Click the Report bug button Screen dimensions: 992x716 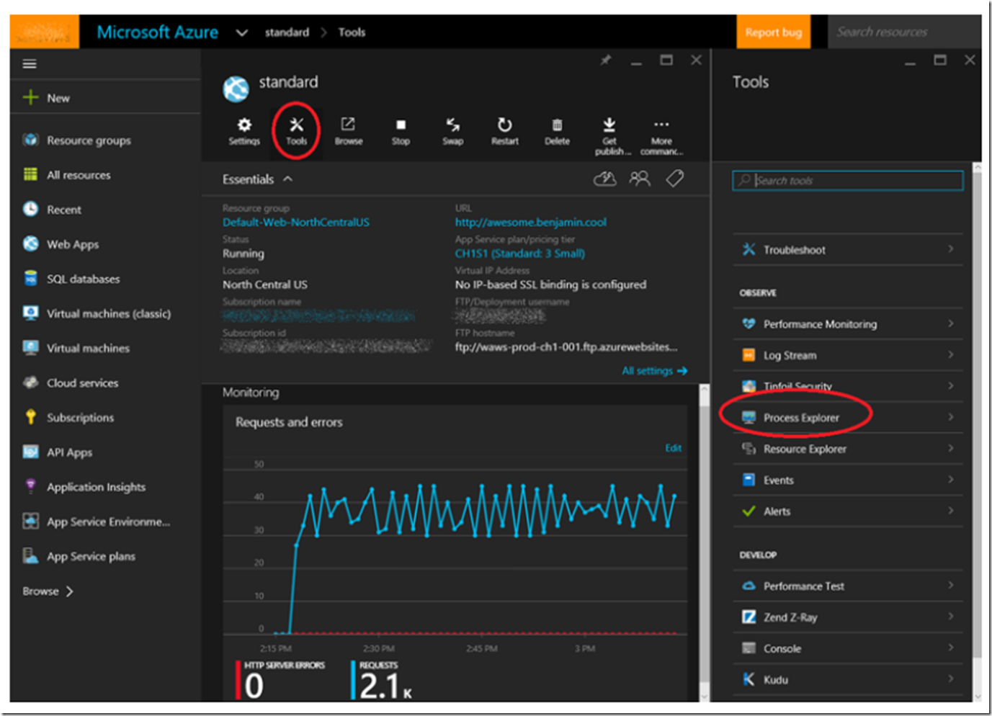773,32
